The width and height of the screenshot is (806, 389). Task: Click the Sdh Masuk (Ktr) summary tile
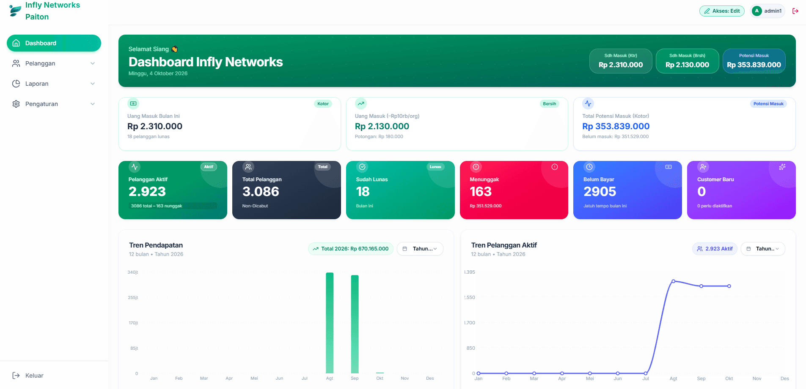[621, 61]
